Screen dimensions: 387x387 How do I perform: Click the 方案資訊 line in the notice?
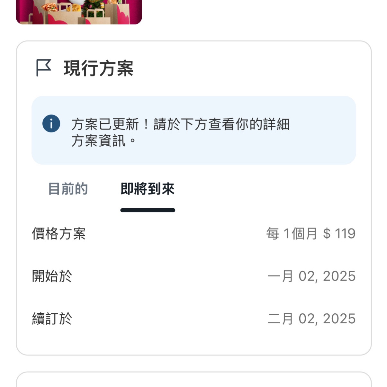tap(98, 141)
